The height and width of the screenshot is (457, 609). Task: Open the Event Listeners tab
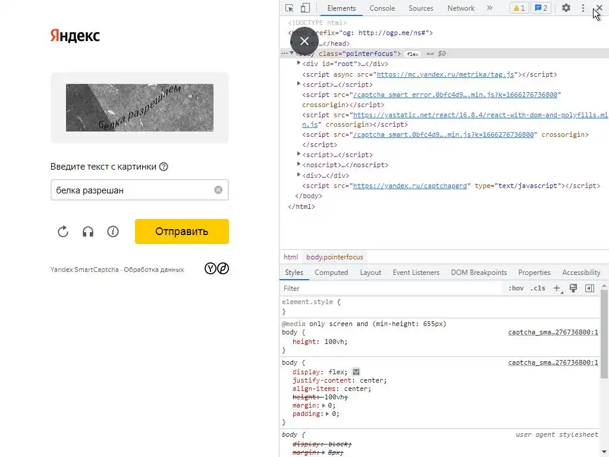416,273
